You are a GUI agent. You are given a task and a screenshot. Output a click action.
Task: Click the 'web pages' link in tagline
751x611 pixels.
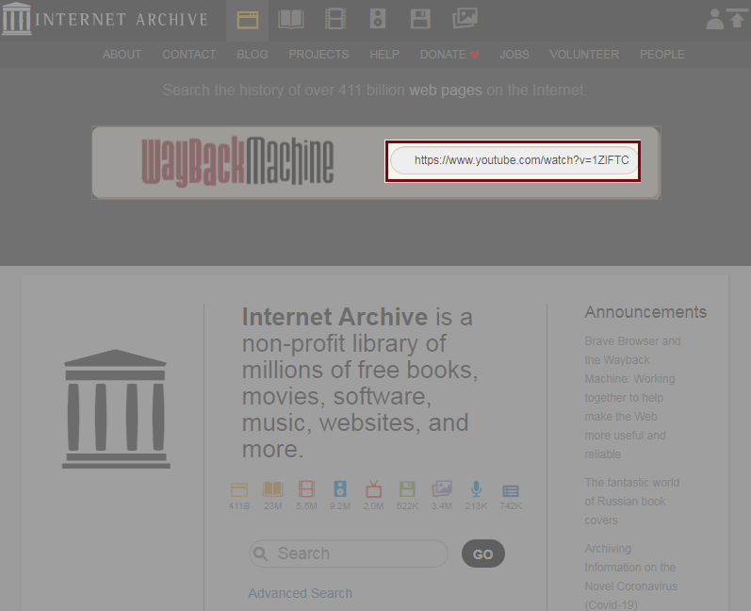446,91
